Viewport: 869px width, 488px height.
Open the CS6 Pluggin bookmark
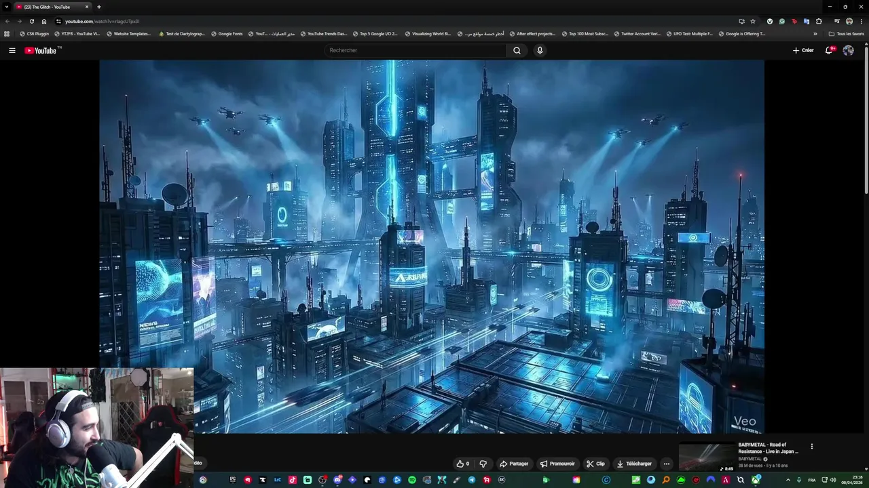click(x=35, y=34)
